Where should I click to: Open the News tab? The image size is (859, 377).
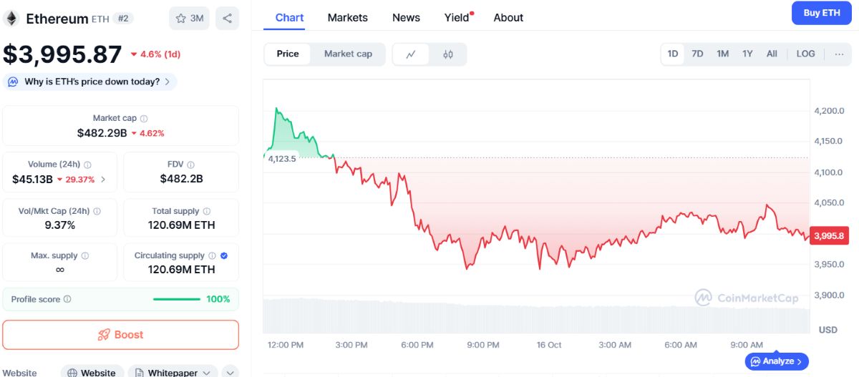pyautogui.click(x=406, y=17)
